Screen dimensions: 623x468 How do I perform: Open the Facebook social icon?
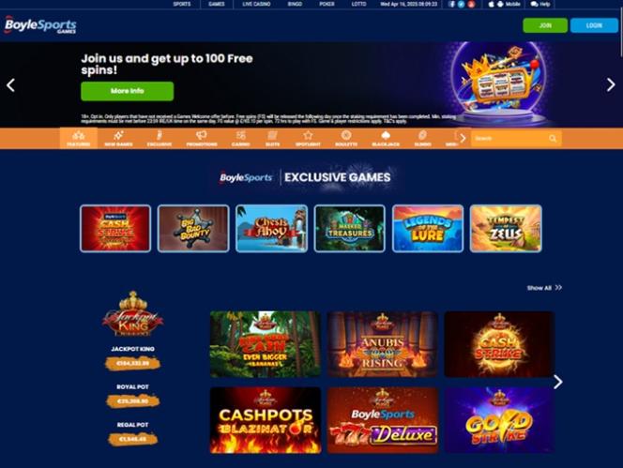451,4
